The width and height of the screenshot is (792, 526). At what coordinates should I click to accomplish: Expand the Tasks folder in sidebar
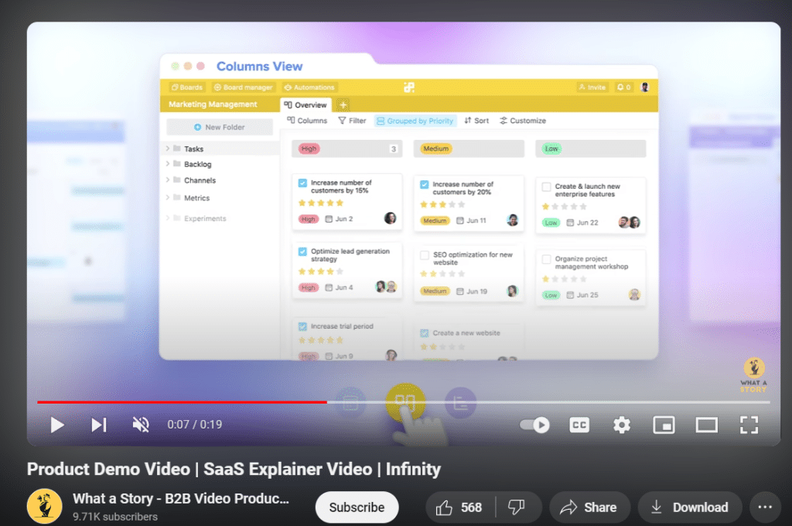pos(168,149)
